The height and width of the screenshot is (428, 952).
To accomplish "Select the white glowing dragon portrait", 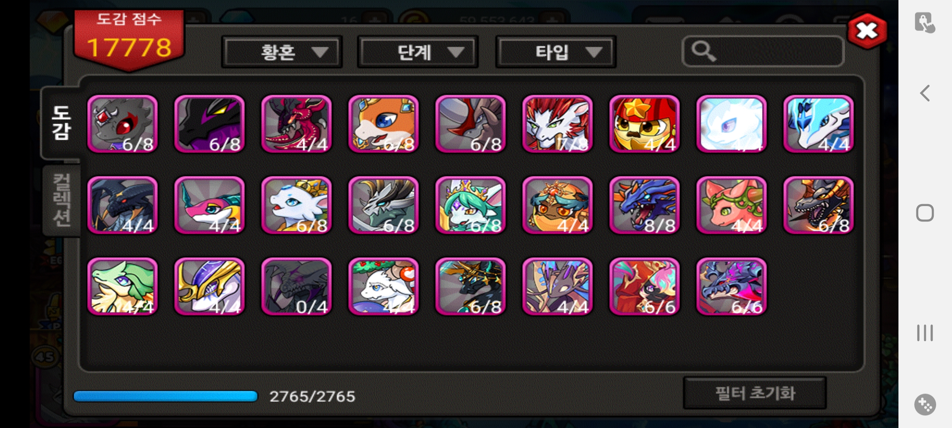I will [x=731, y=124].
